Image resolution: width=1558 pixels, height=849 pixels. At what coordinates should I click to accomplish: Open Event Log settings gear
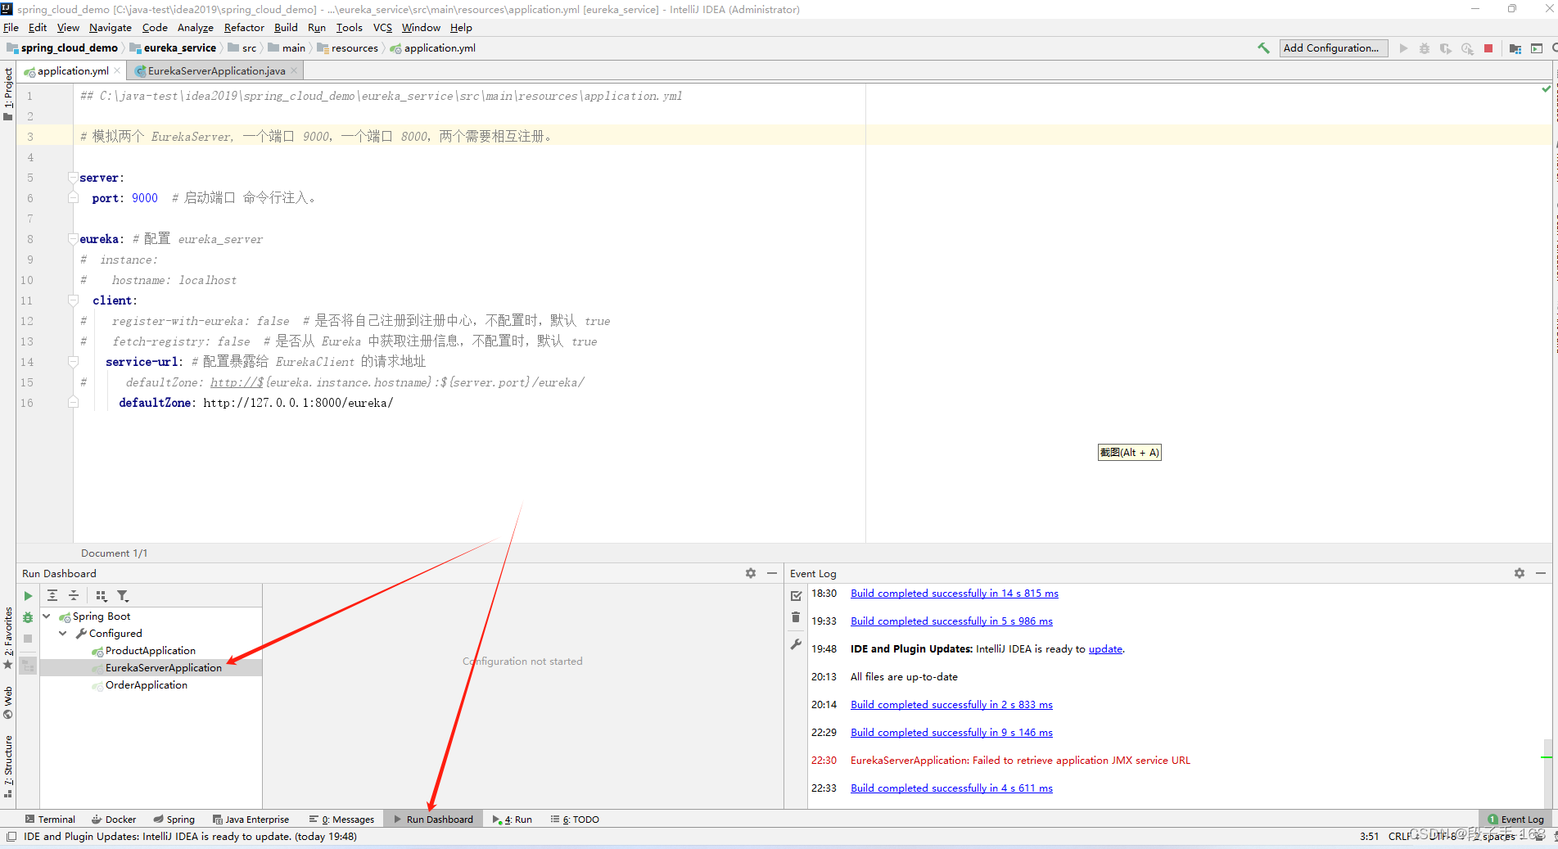pos(1520,573)
